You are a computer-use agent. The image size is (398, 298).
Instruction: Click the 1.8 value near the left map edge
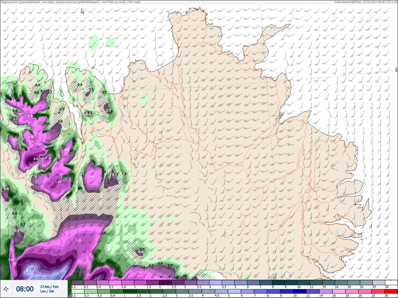[10, 260]
